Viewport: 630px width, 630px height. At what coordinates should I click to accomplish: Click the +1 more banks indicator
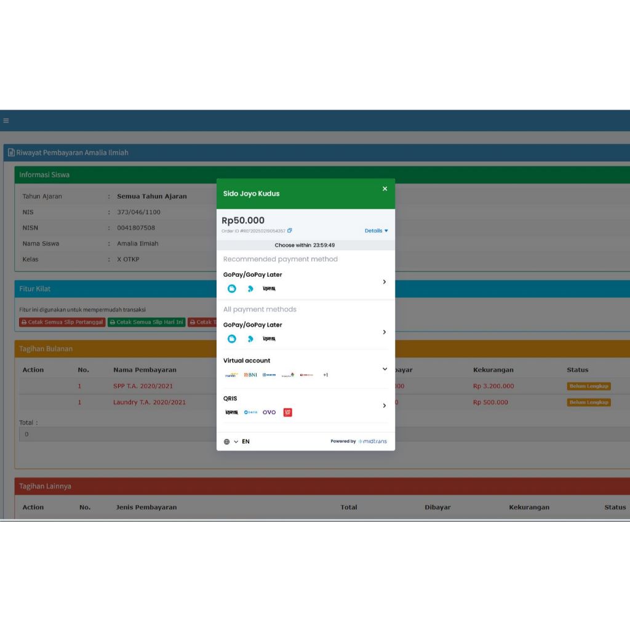(325, 375)
